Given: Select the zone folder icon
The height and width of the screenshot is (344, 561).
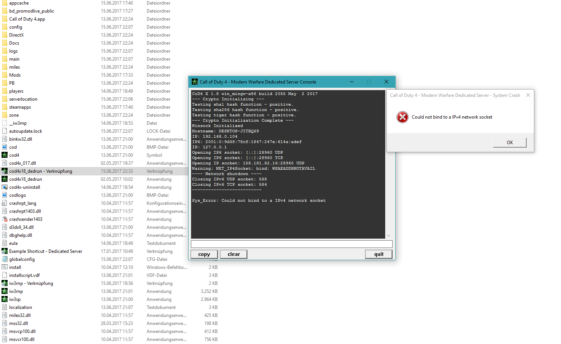Looking at the screenshot, I should click(x=5, y=115).
